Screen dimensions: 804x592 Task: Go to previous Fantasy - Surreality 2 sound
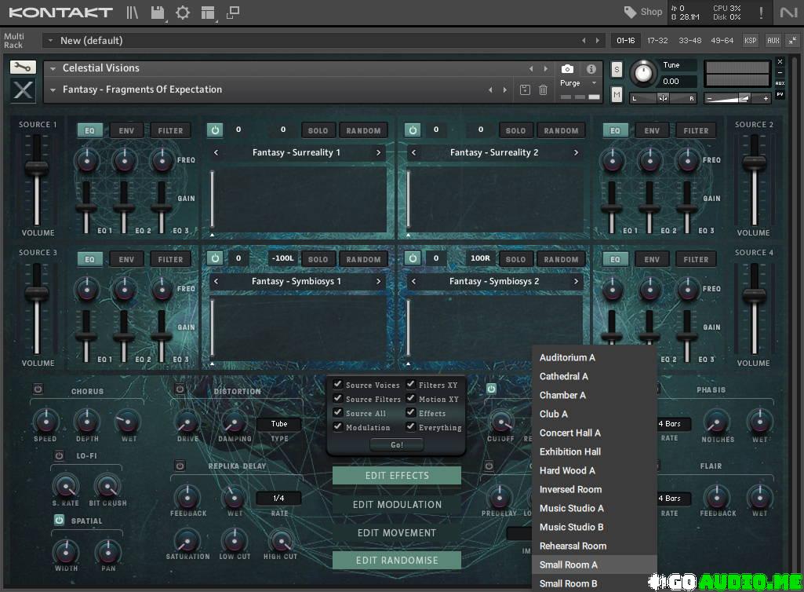pos(414,152)
